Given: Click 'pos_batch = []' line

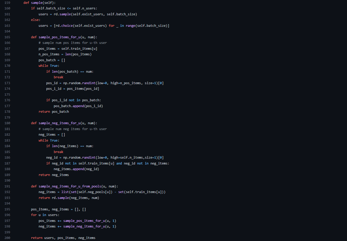Looking at the screenshot, I should point(52,60).
